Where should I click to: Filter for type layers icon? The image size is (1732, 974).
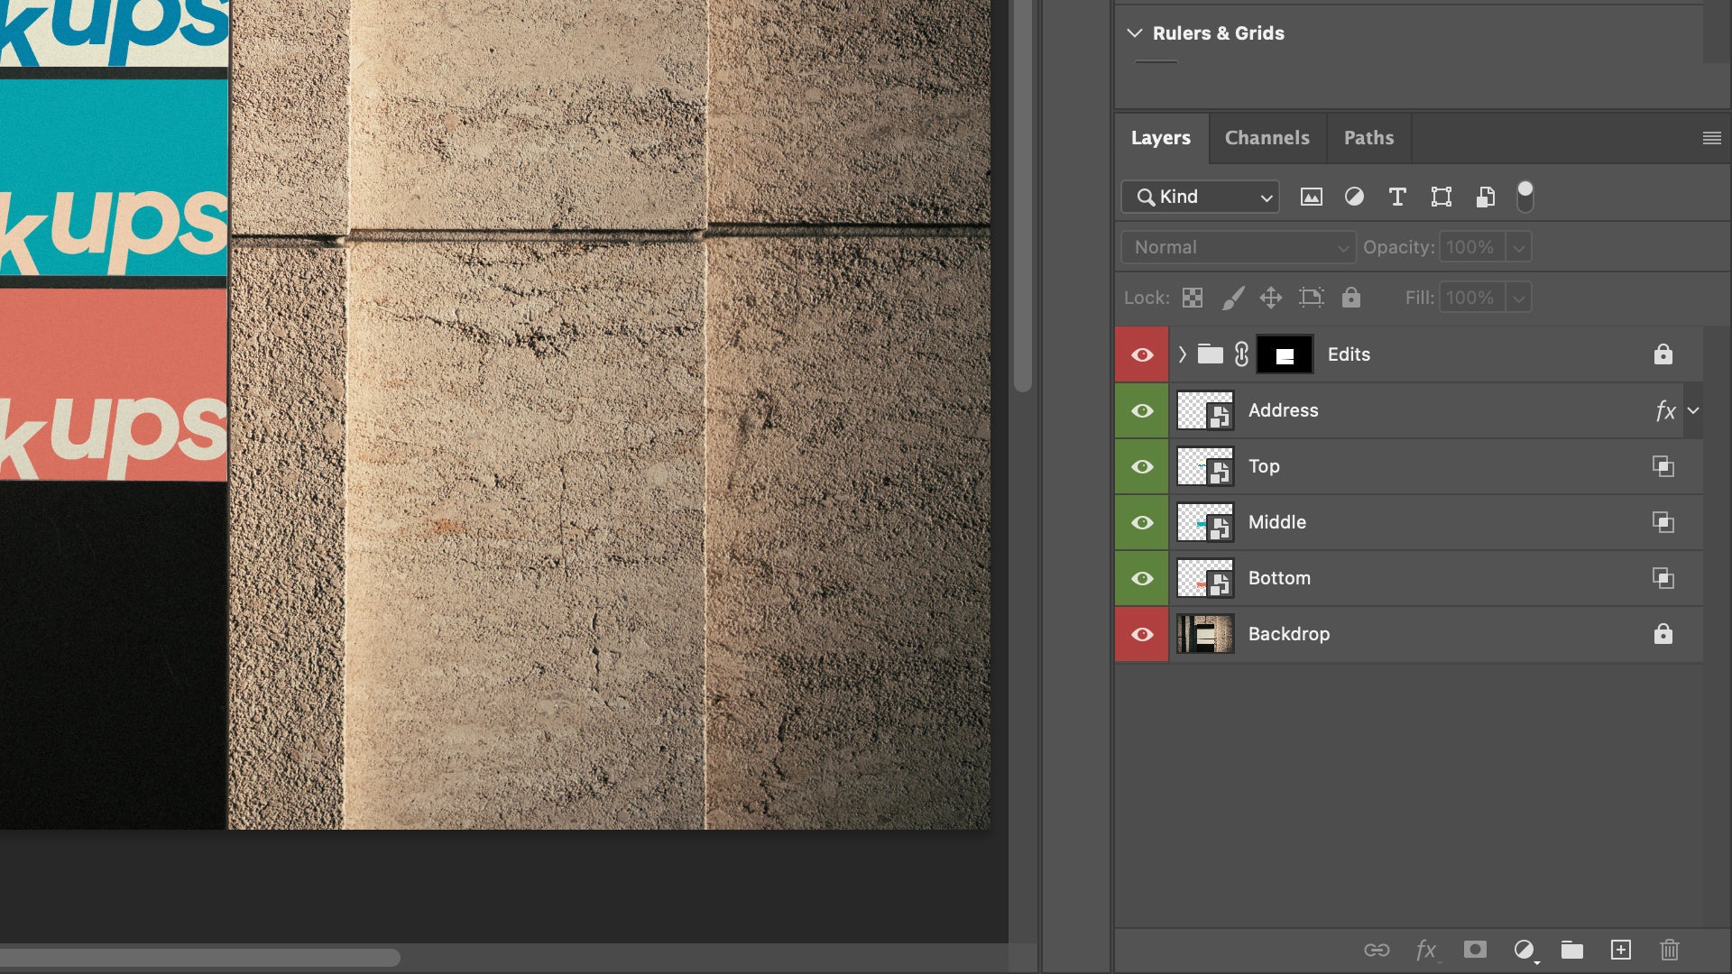pos(1397,197)
